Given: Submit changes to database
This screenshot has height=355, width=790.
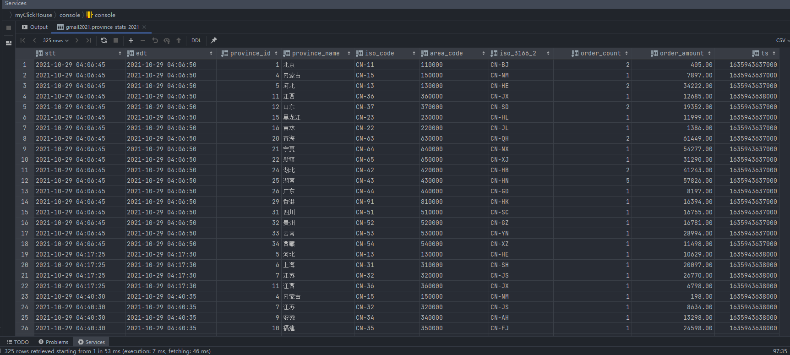Looking at the screenshot, I should coord(179,40).
